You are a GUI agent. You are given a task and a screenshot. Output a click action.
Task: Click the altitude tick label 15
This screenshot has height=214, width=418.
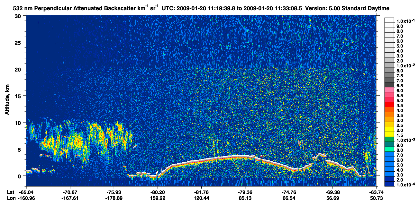coord(18,96)
